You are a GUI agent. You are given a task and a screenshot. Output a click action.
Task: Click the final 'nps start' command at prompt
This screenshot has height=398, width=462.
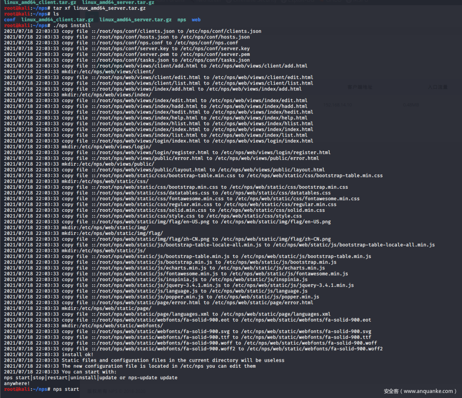pos(66,389)
